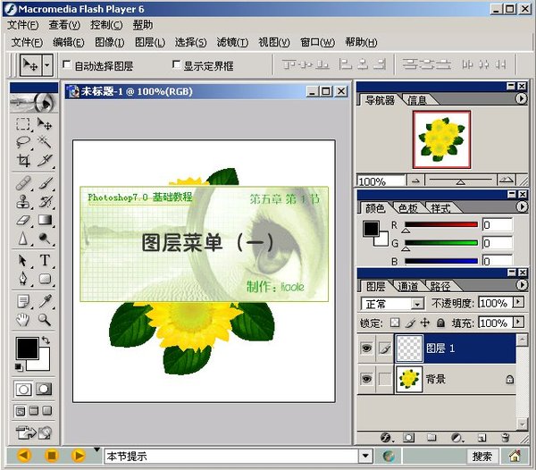This screenshot has height=470, width=536.
Task: Select the Healing Brush tool
Action: point(23,183)
